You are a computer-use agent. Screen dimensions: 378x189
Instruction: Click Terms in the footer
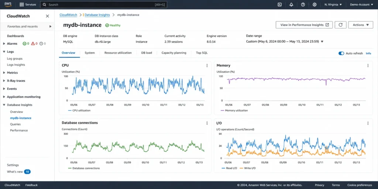pos(336,185)
